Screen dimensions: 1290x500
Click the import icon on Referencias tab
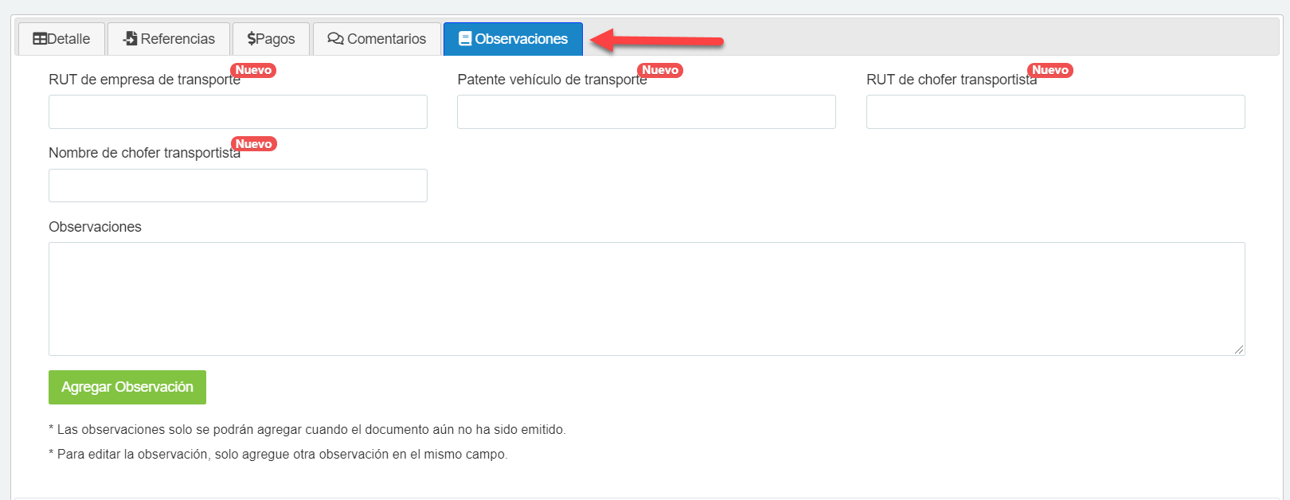(131, 39)
